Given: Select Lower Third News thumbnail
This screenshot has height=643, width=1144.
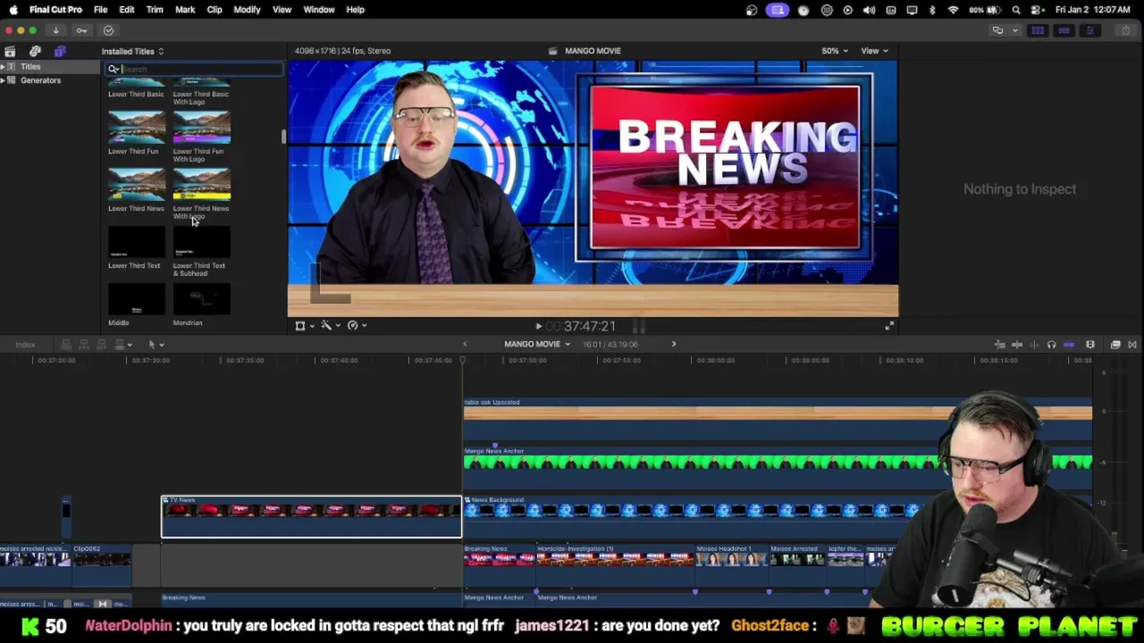Looking at the screenshot, I should tap(137, 185).
